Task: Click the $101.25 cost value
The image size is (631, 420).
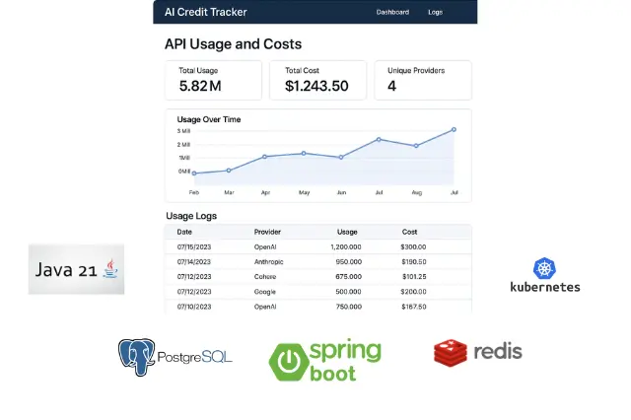Action: click(414, 277)
